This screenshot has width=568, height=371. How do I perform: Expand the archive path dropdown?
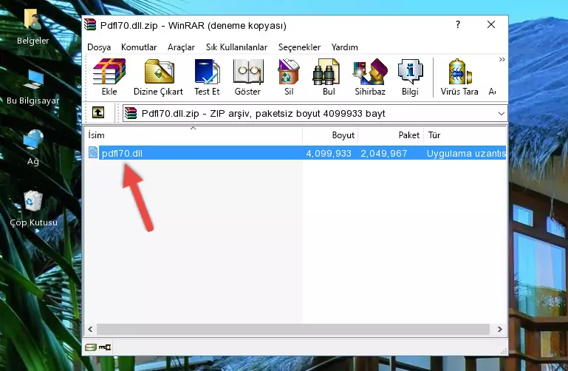click(501, 113)
